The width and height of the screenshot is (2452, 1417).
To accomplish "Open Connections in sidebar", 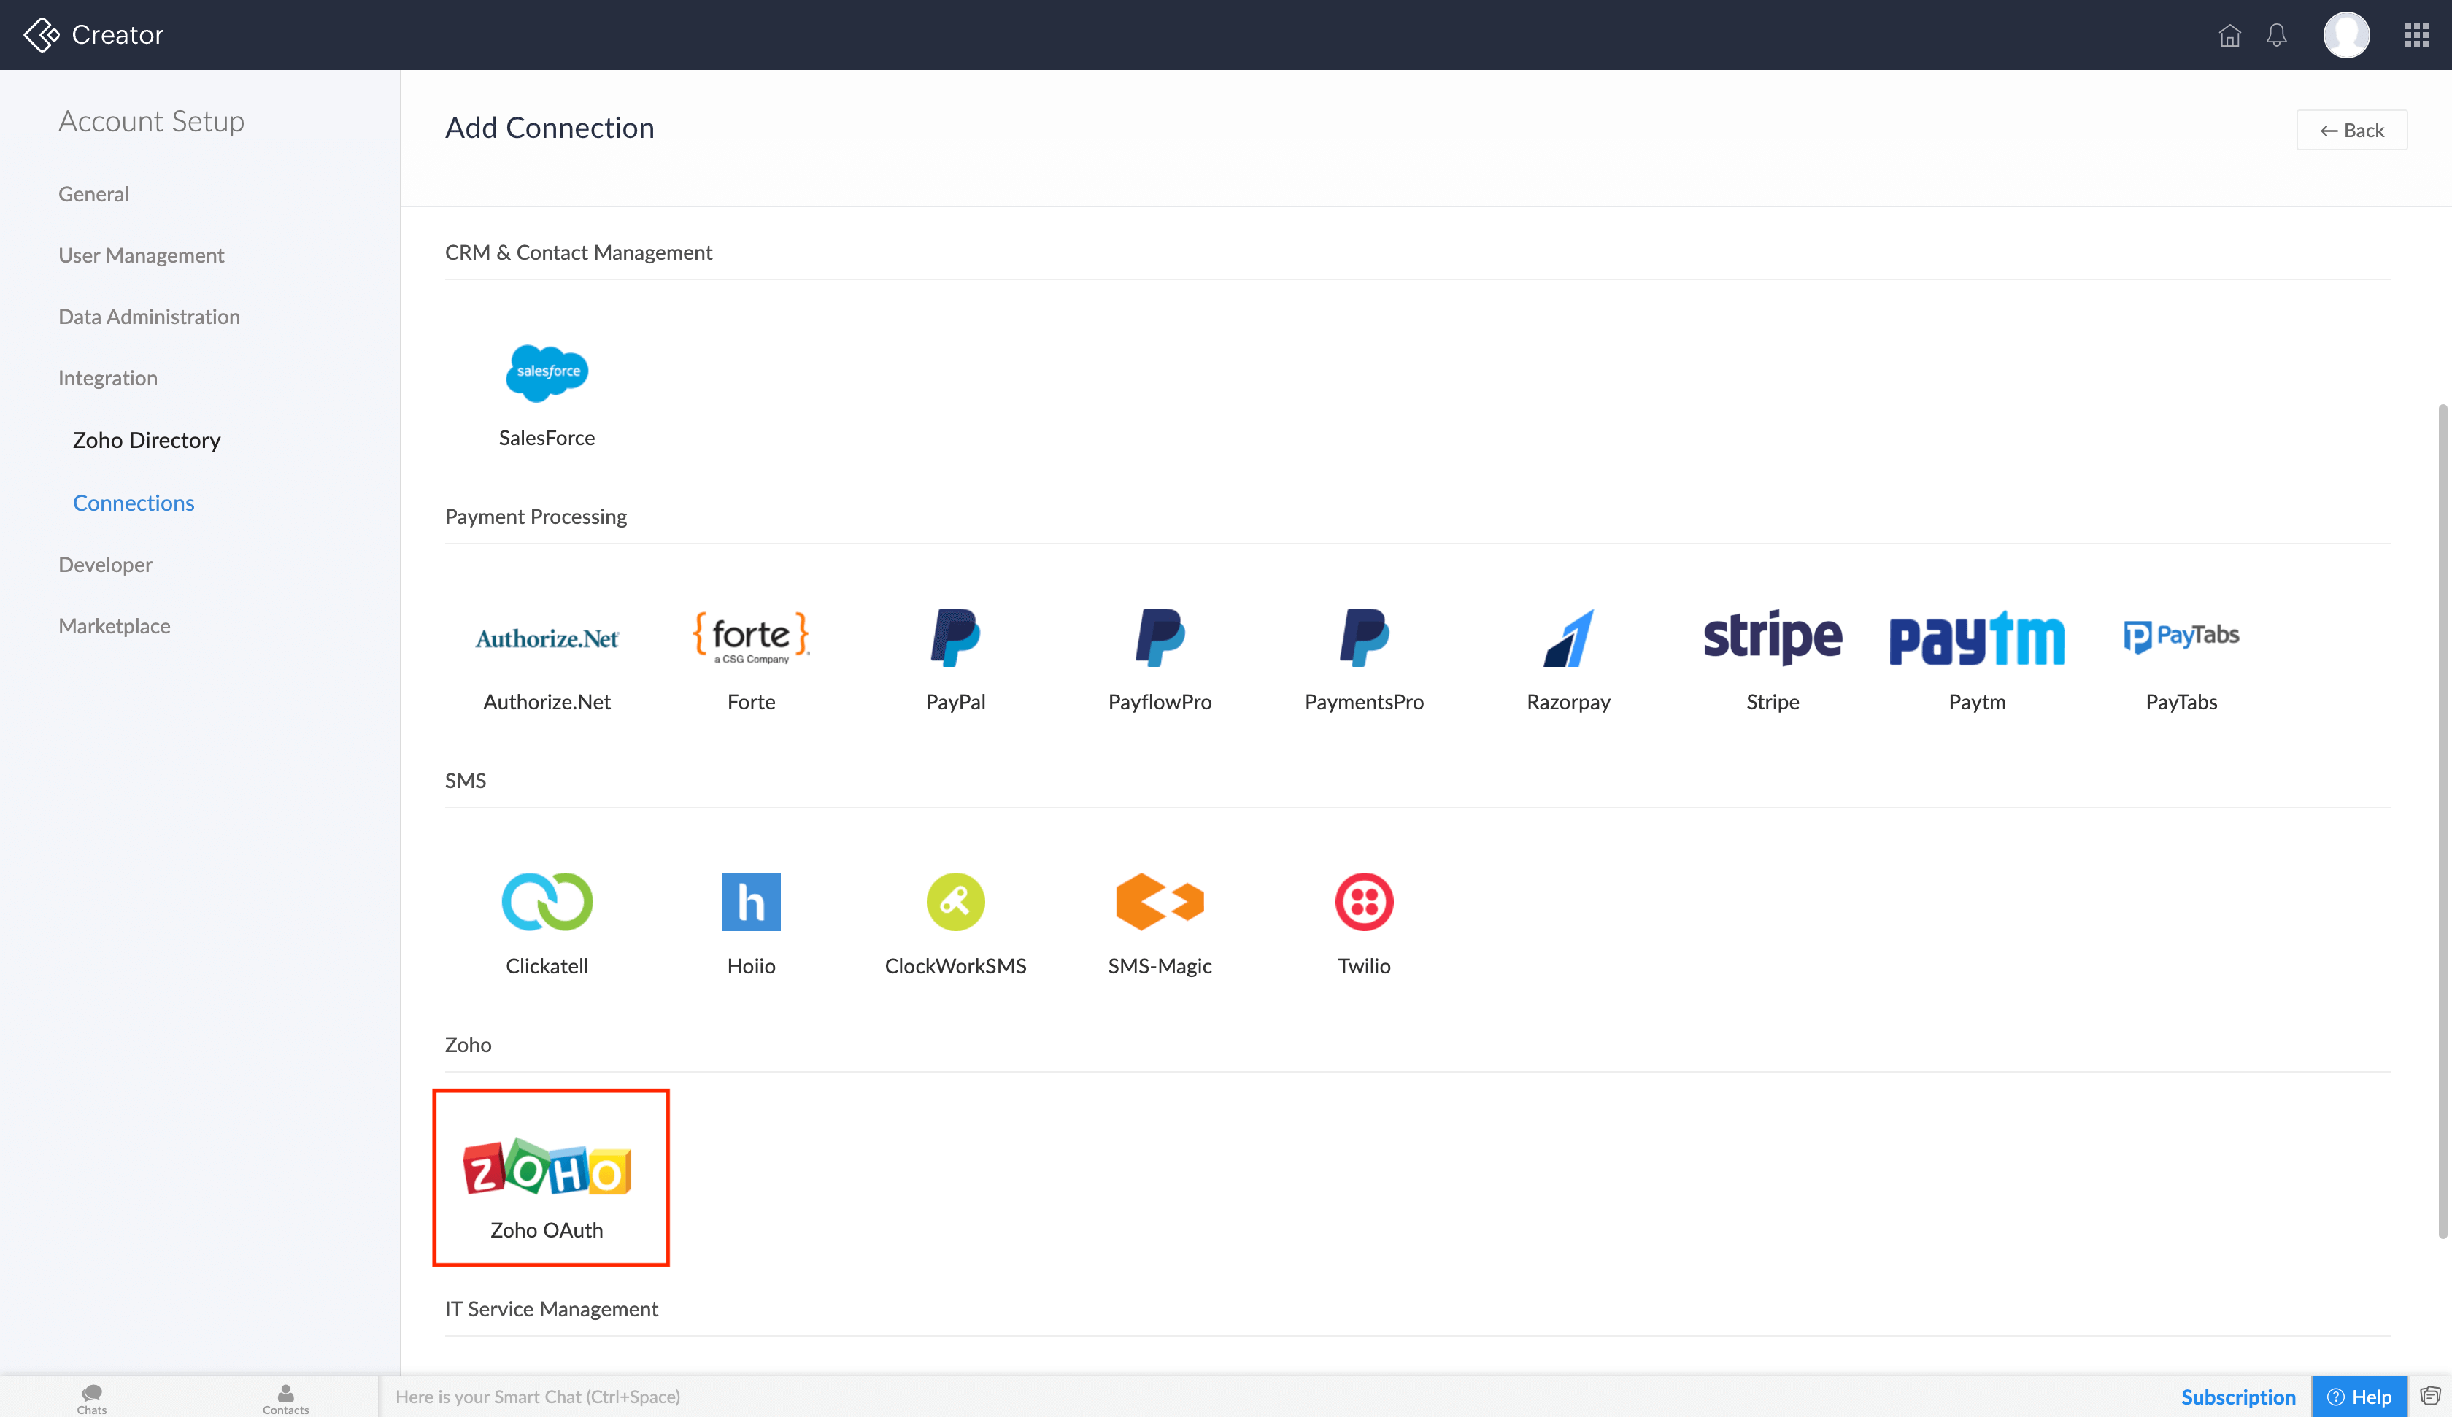I will tap(134, 502).
